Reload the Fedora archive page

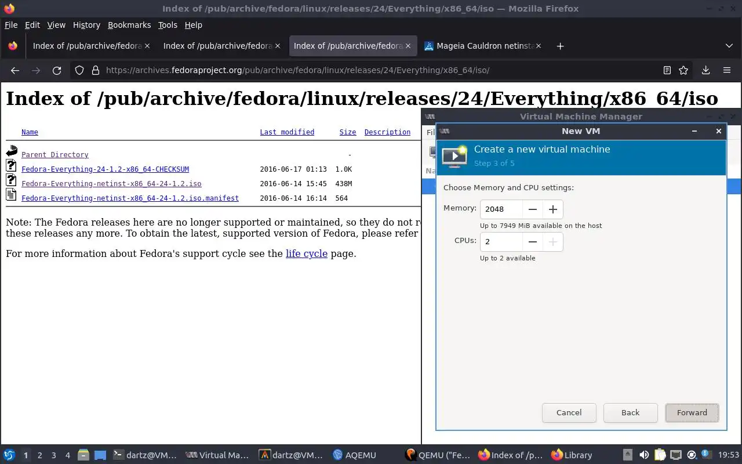(57, 70)
